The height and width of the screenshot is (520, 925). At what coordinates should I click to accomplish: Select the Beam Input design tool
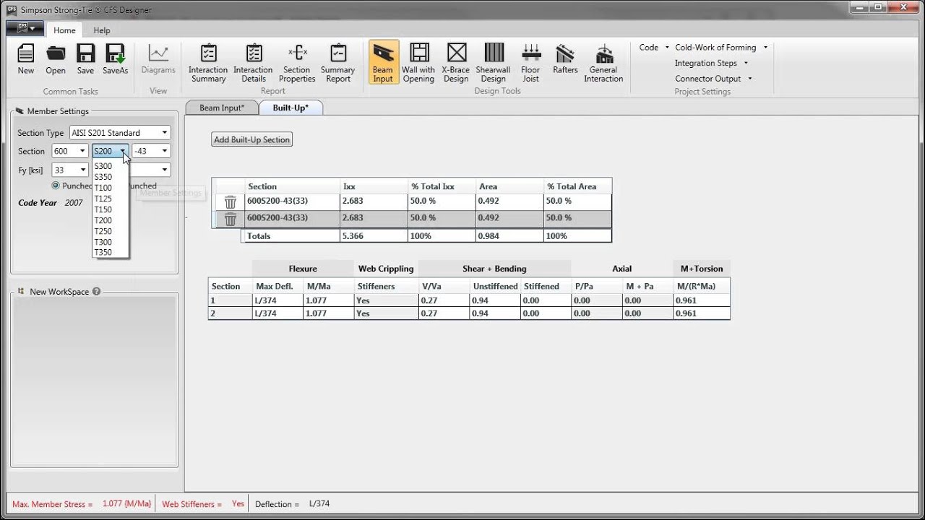click(383, 63)
